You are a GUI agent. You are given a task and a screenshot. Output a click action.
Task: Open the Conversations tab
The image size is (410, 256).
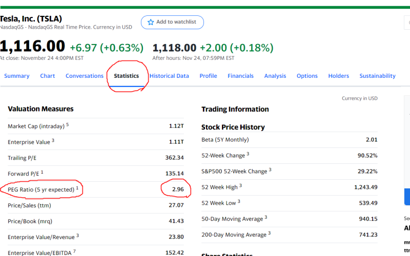point(85,76)
